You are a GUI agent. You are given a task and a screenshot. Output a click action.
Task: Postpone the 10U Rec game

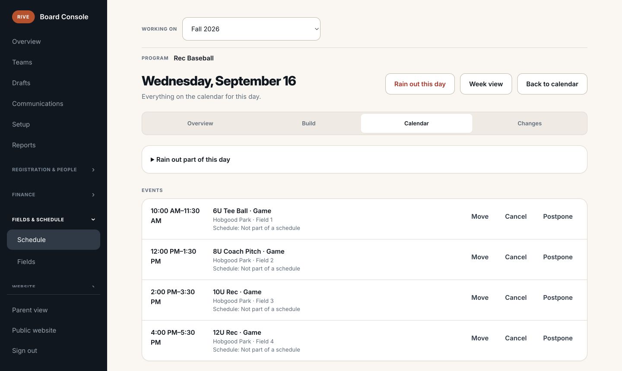click(x=558, y=298)
